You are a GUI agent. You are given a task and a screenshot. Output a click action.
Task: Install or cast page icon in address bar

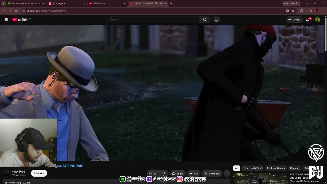coord(287,11)
